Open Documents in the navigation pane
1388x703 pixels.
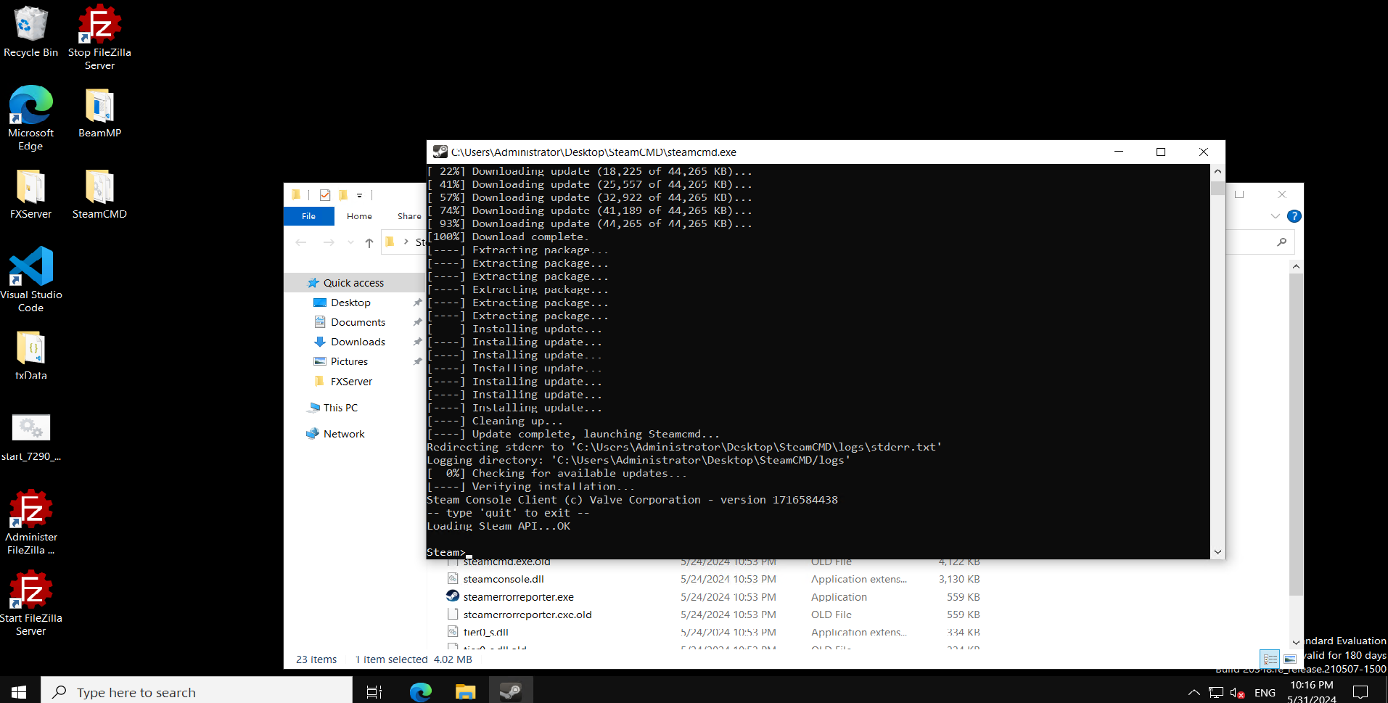358,322
